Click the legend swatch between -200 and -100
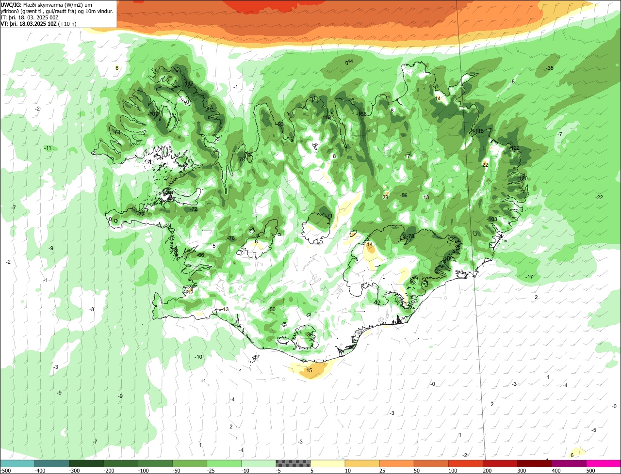Viewport: 621px width, 474px height. (121, 463)
